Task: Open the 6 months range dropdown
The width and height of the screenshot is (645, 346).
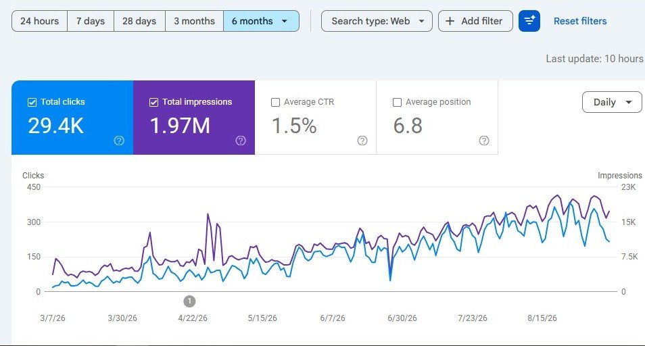Action: coord(261,21)
